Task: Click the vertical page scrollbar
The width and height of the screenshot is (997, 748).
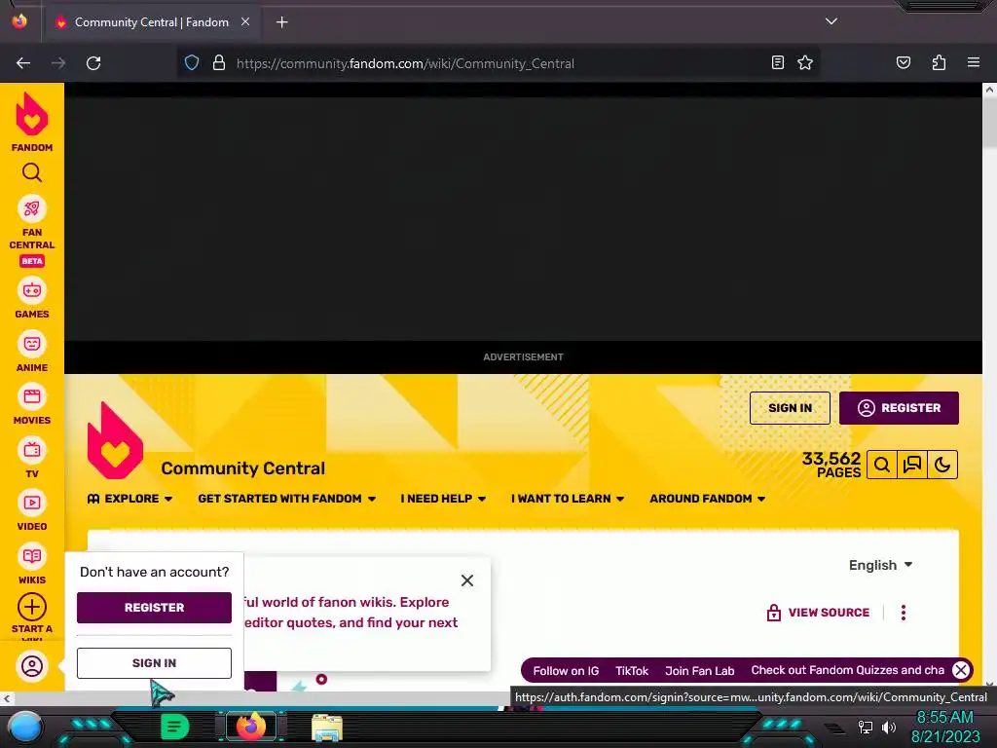Action: [x=989, y=122]
